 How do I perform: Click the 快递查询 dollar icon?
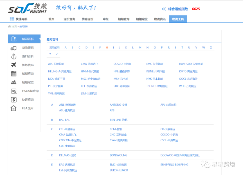point(13,100)
